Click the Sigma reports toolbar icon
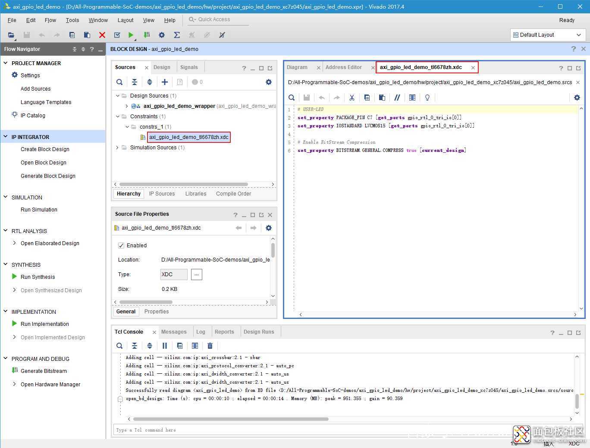Screen dimensions: 590x448 [x=177, y=35]
